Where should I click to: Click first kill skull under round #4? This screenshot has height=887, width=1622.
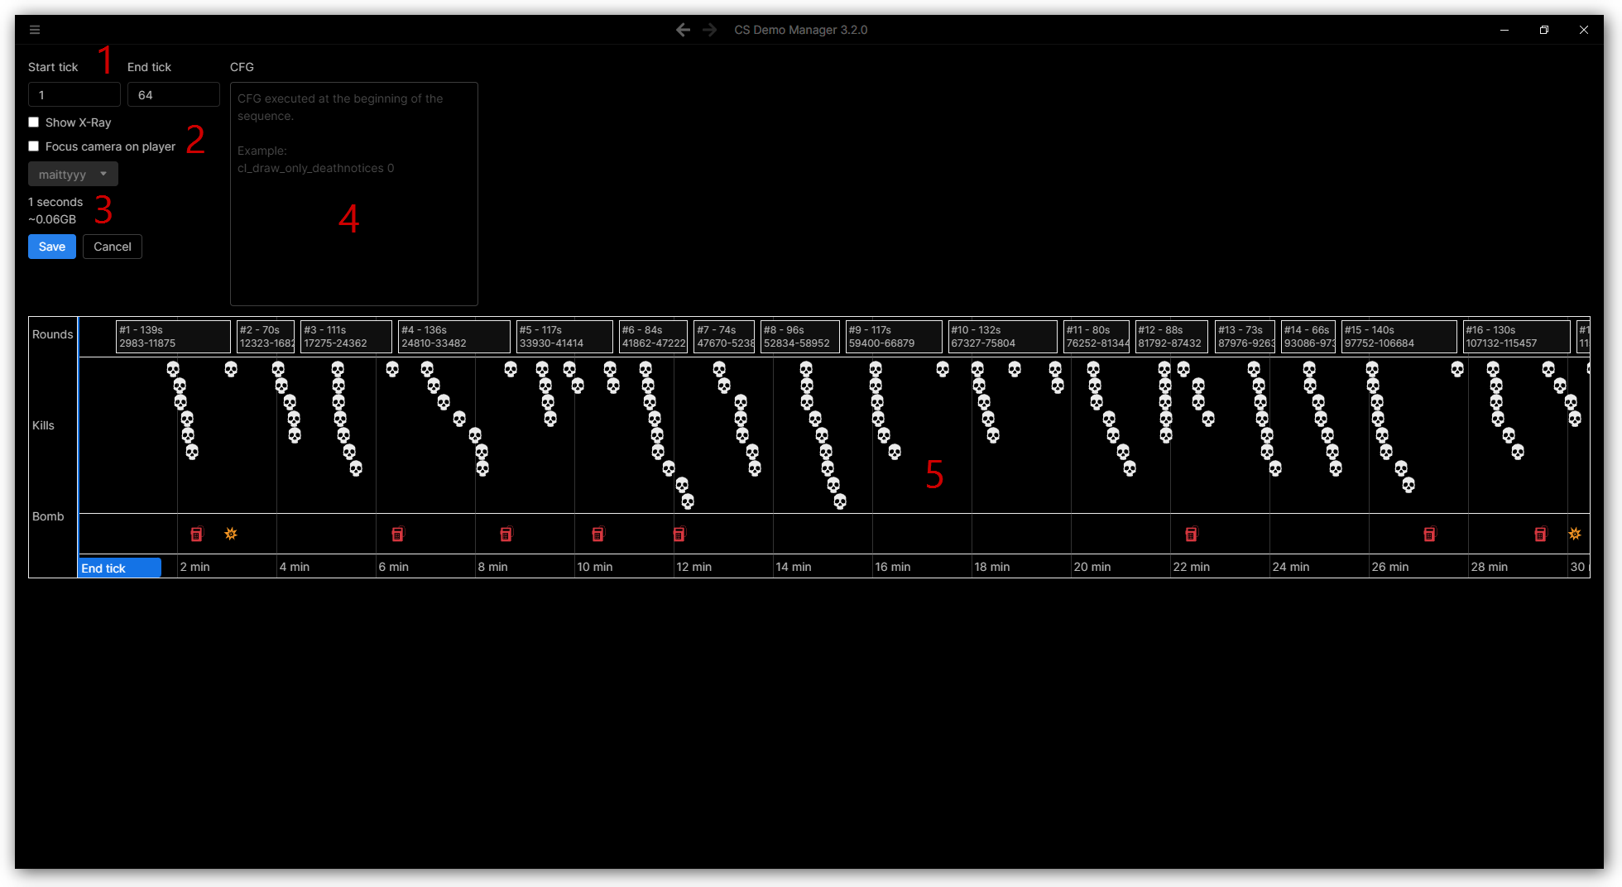427,369
